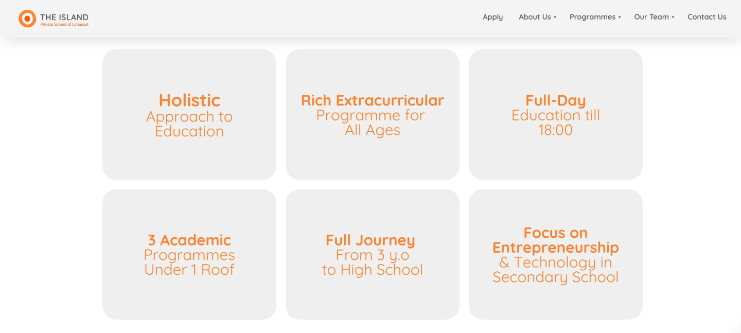Expand the Programmes dropdown arrow
The image size is (741, 333).
620,17
